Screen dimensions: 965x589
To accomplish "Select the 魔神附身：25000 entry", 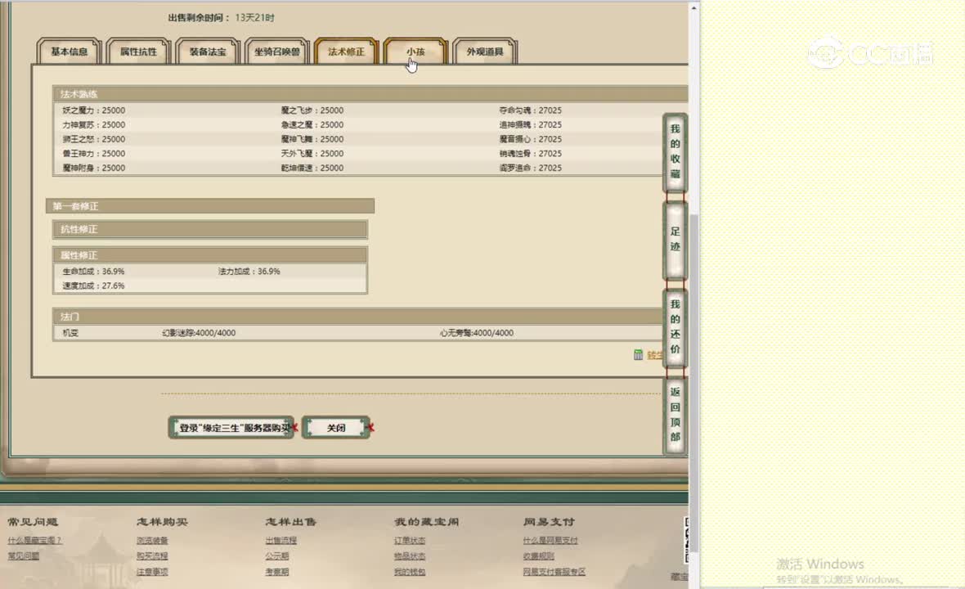I will pos(93,168).
